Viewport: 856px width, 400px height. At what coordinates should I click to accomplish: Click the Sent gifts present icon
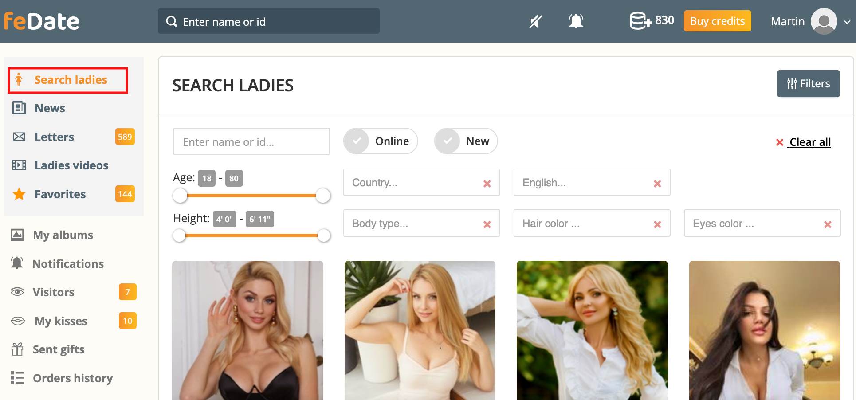pyautogui.click(x=17, y=349)
